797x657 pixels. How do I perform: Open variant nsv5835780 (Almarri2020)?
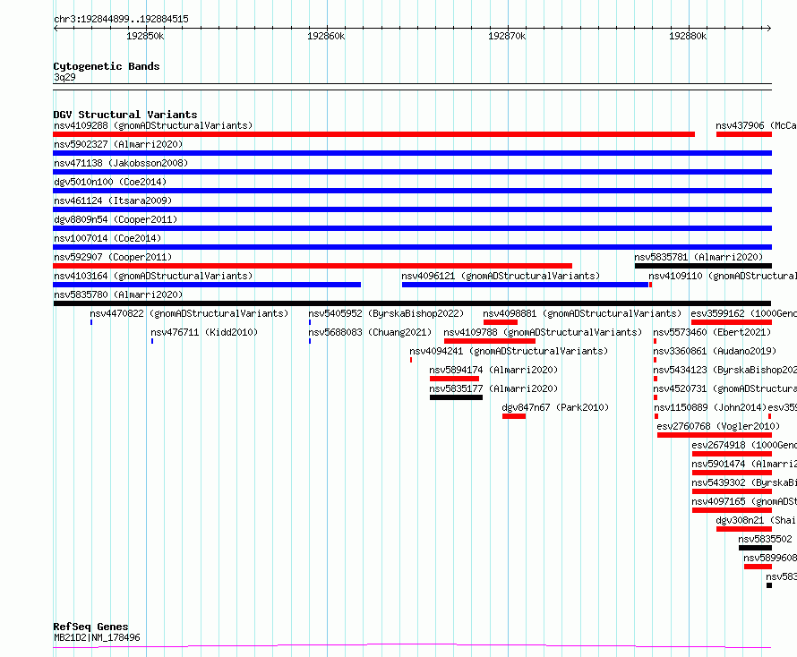tap(118, 294)
